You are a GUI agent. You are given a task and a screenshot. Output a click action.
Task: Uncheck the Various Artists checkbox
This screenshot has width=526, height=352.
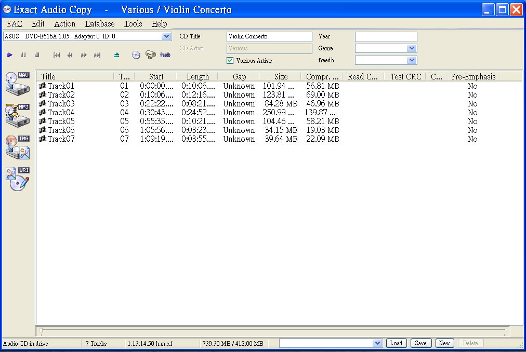point(230,61)
